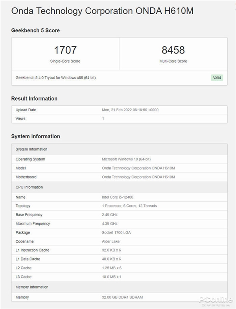Select the Model row value 'Onda Technology Corporation ONDA H610M'
The height and width of the screenshot is (309, 236).
pyautogui.click(x=138, y=168)
